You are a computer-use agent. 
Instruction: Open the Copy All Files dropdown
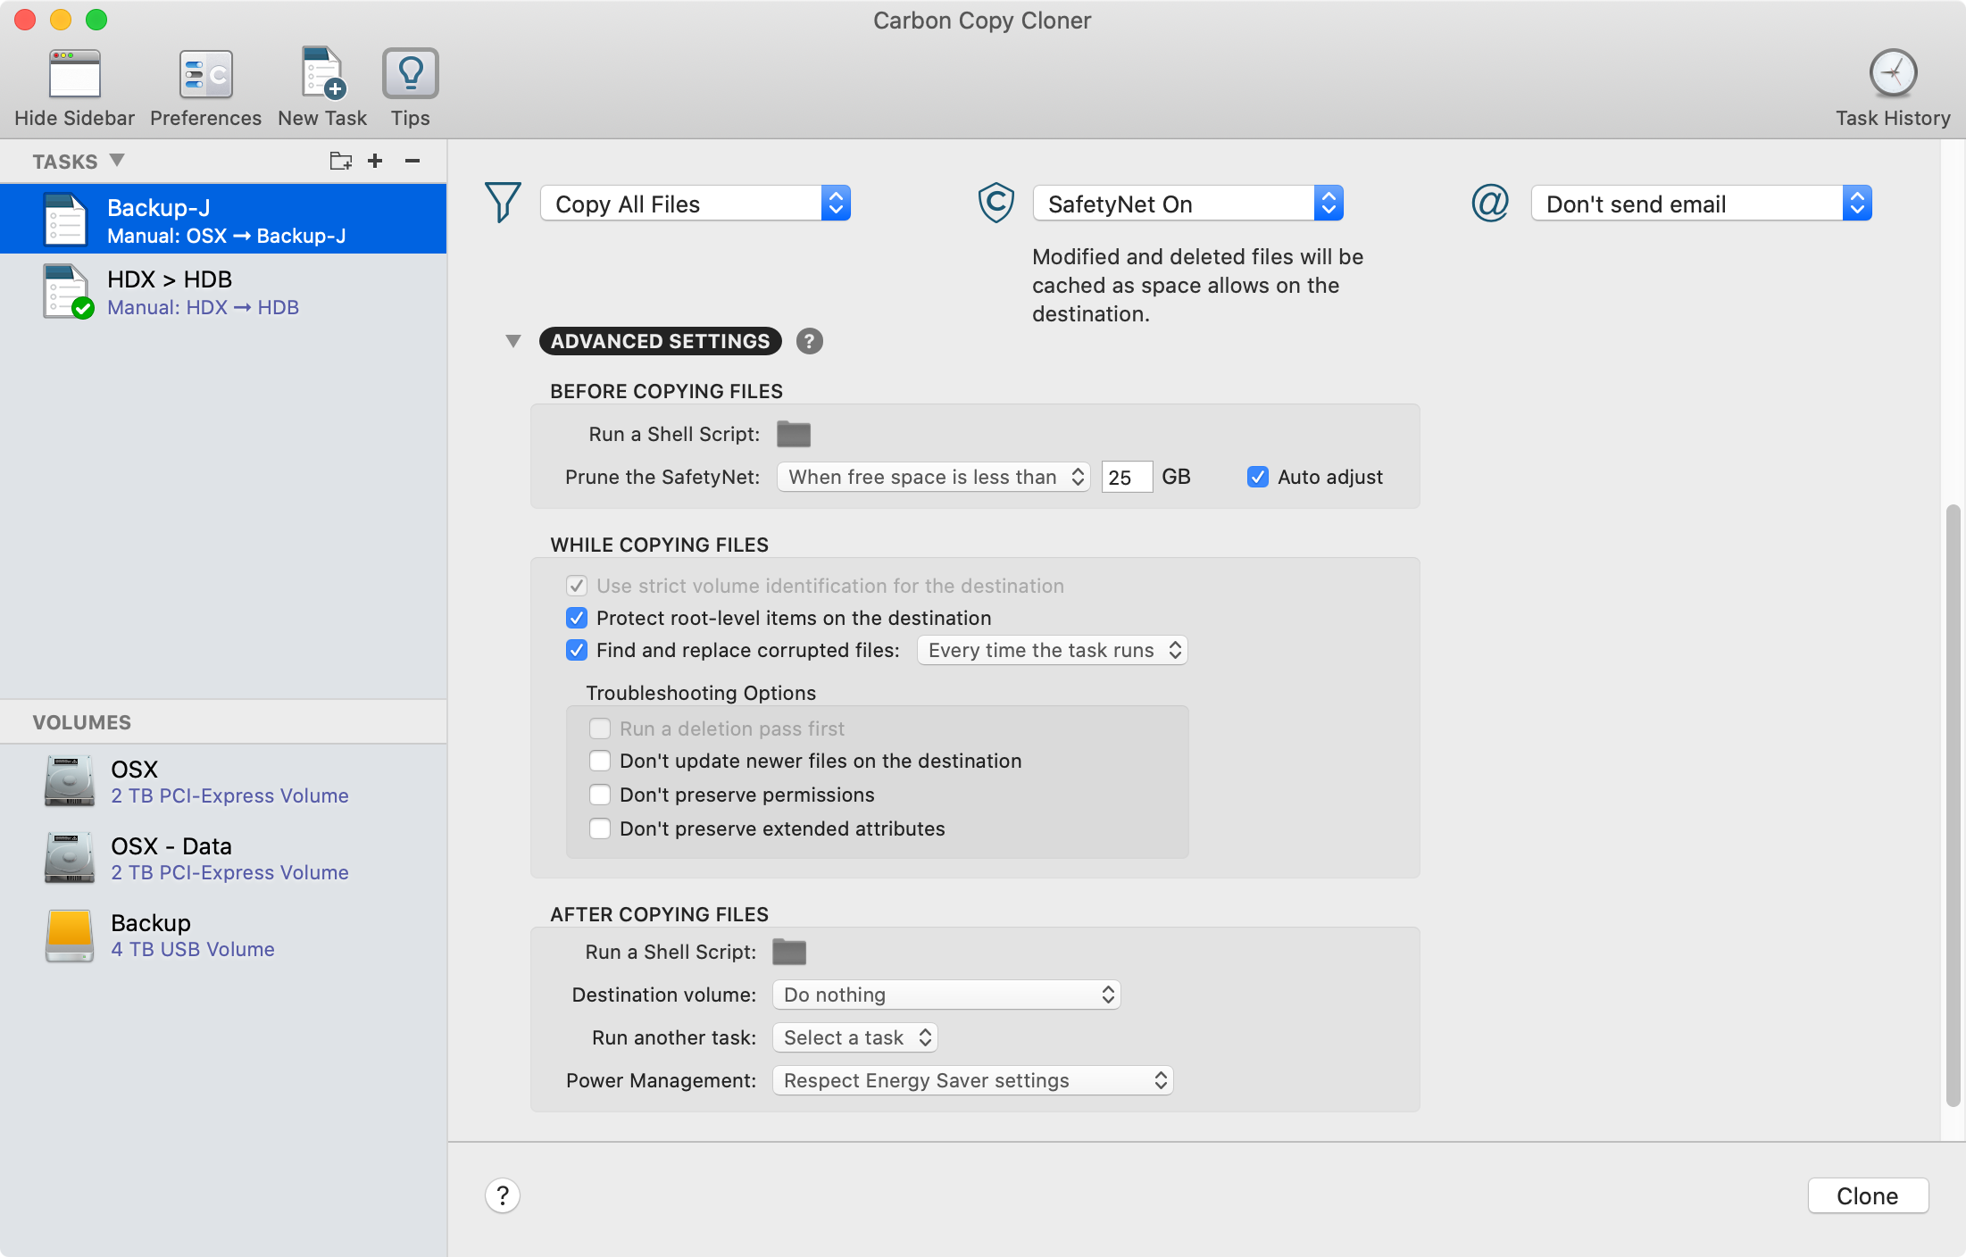coord(695,204)
